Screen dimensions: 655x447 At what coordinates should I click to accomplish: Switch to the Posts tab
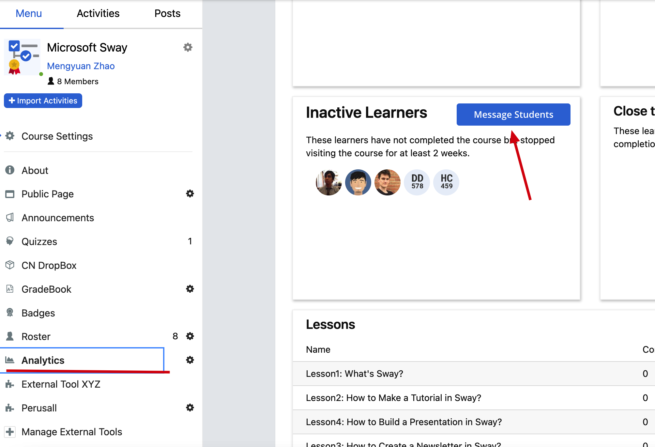pos(167,13)
